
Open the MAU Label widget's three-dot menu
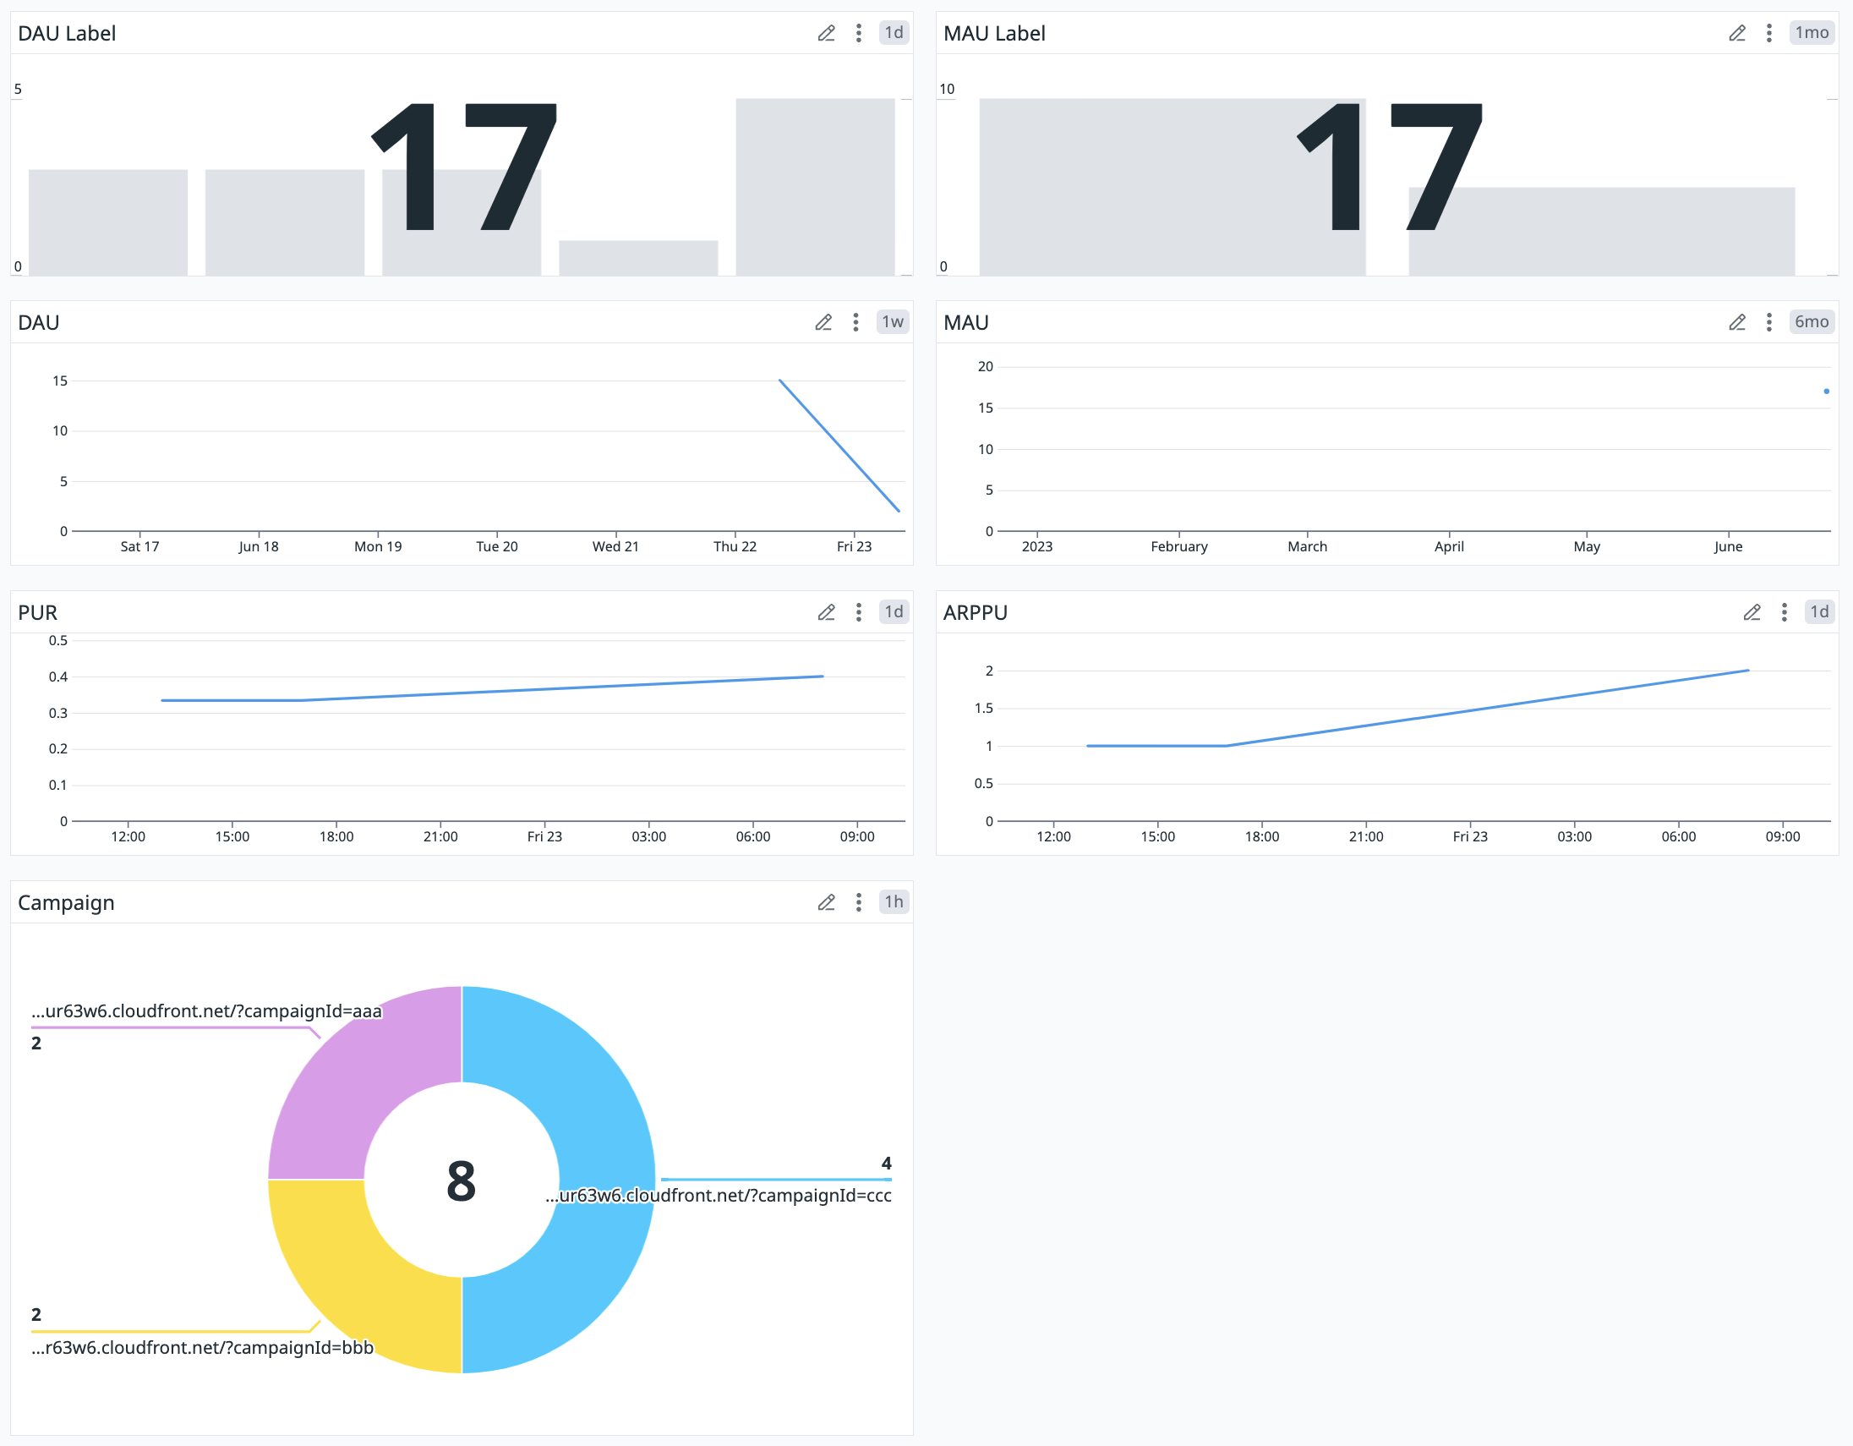coord(1768,33)
